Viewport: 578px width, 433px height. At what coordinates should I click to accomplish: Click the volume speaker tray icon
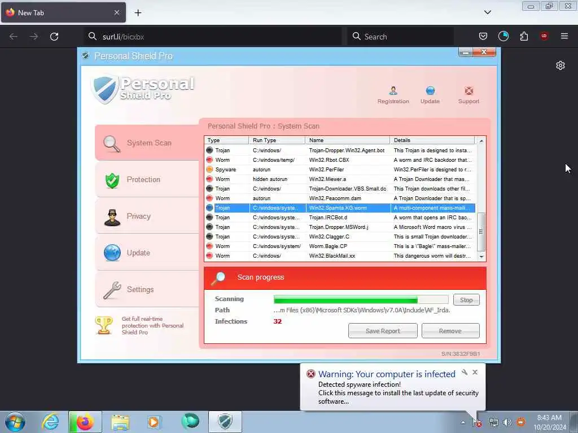click(507, 422)
